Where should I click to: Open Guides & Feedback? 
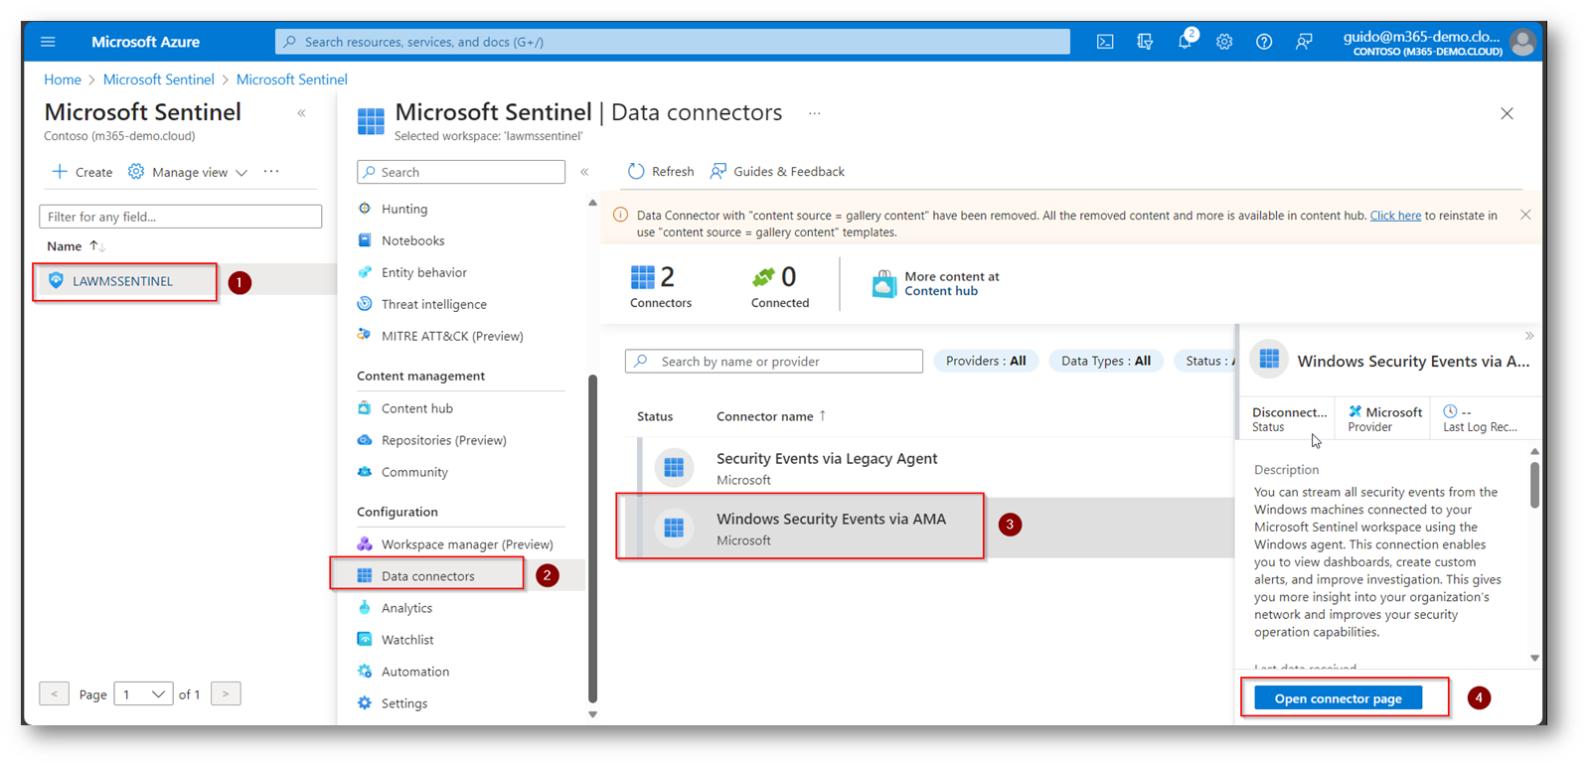point(777,172)
